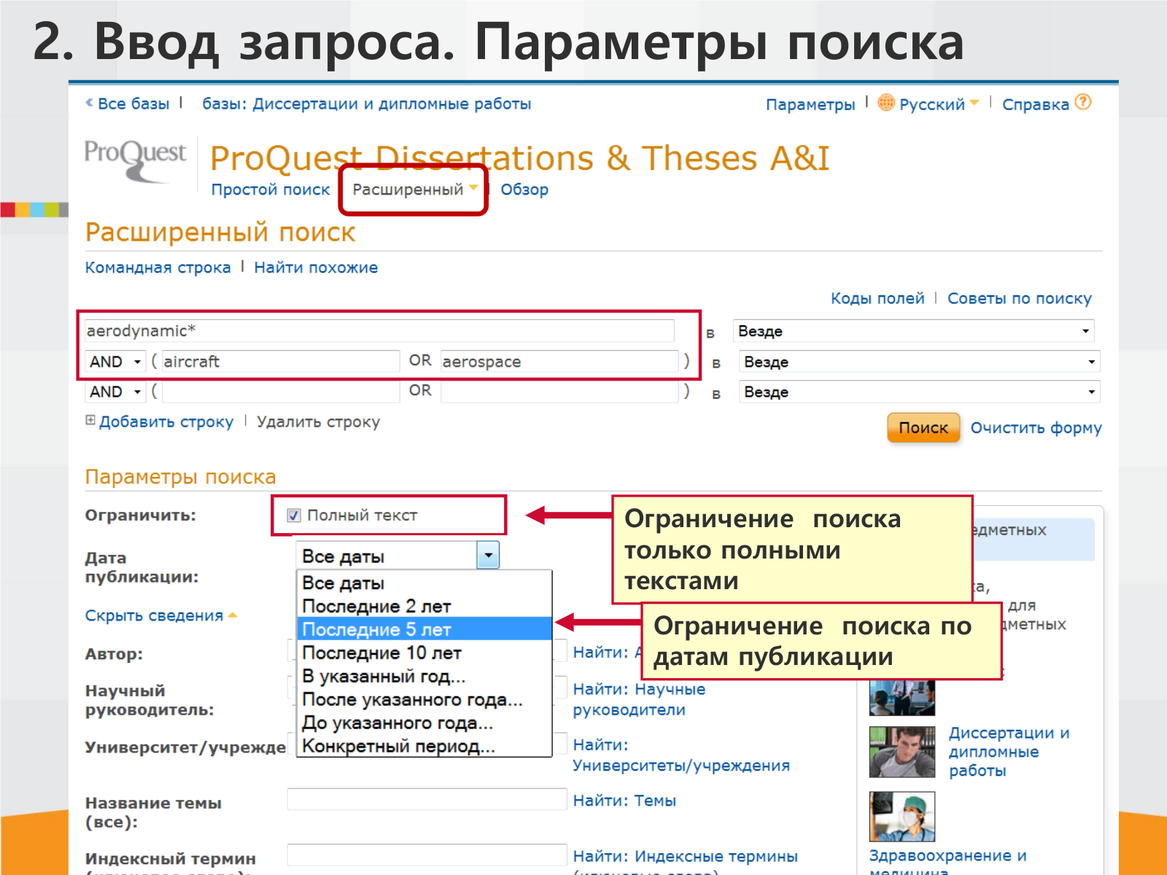Open Диссертации и дипломные работы sidebar link

[x=1009, y=752]
